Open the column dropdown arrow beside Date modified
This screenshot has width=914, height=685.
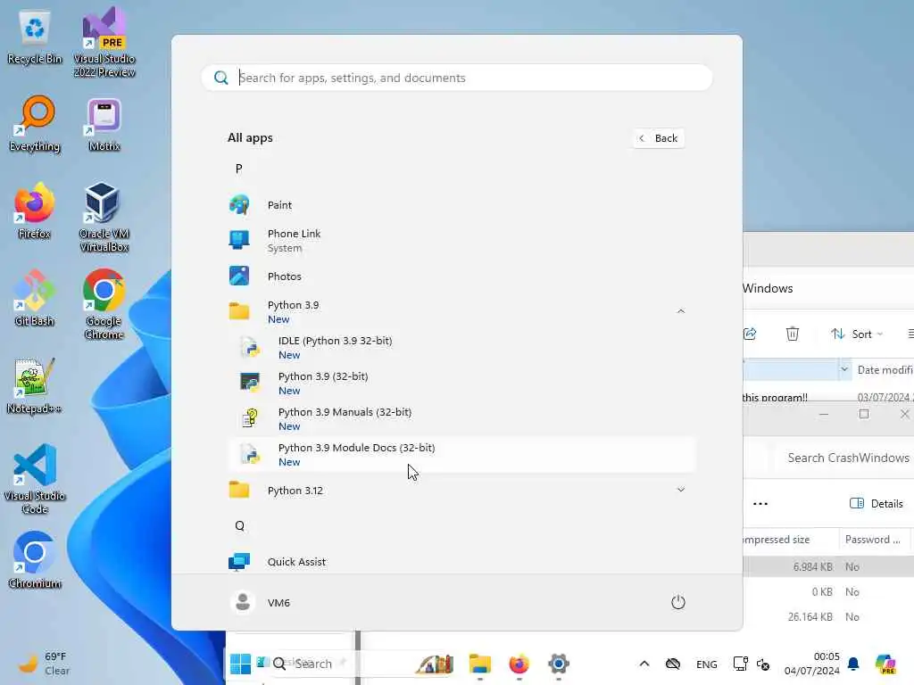(x=844, y=369)
